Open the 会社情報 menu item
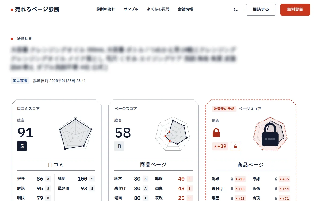321x201 pixels. tap(185, 9)
